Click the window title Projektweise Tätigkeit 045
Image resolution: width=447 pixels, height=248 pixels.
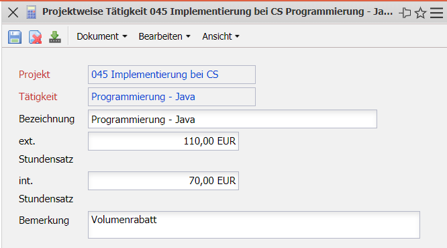tap(217, 11)
